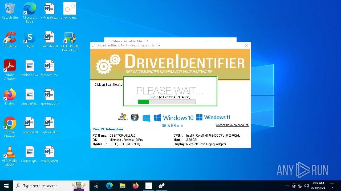
Task: Open volume control in system tray
Action: point(306,186)
